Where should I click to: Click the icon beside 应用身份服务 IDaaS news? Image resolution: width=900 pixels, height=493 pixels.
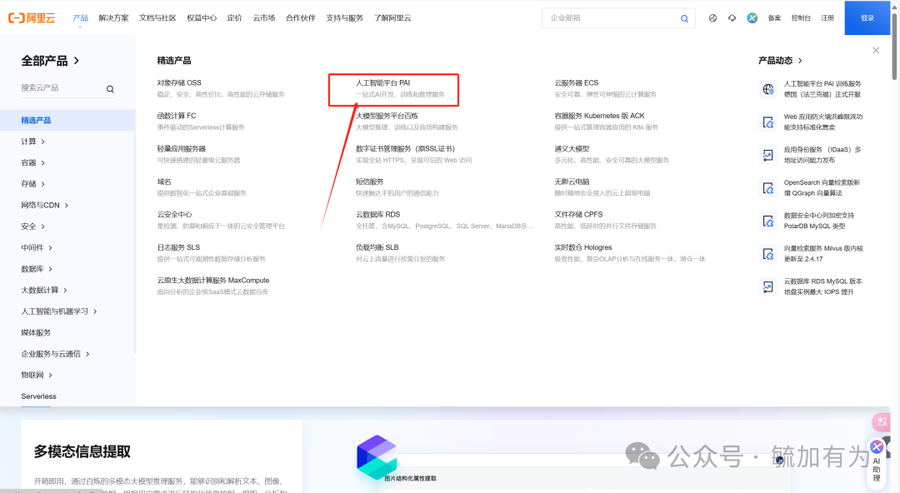768,155
